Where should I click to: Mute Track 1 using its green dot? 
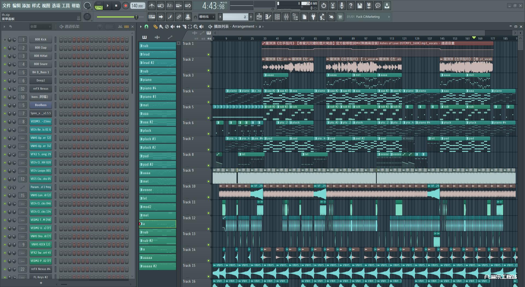pos(208,55)
